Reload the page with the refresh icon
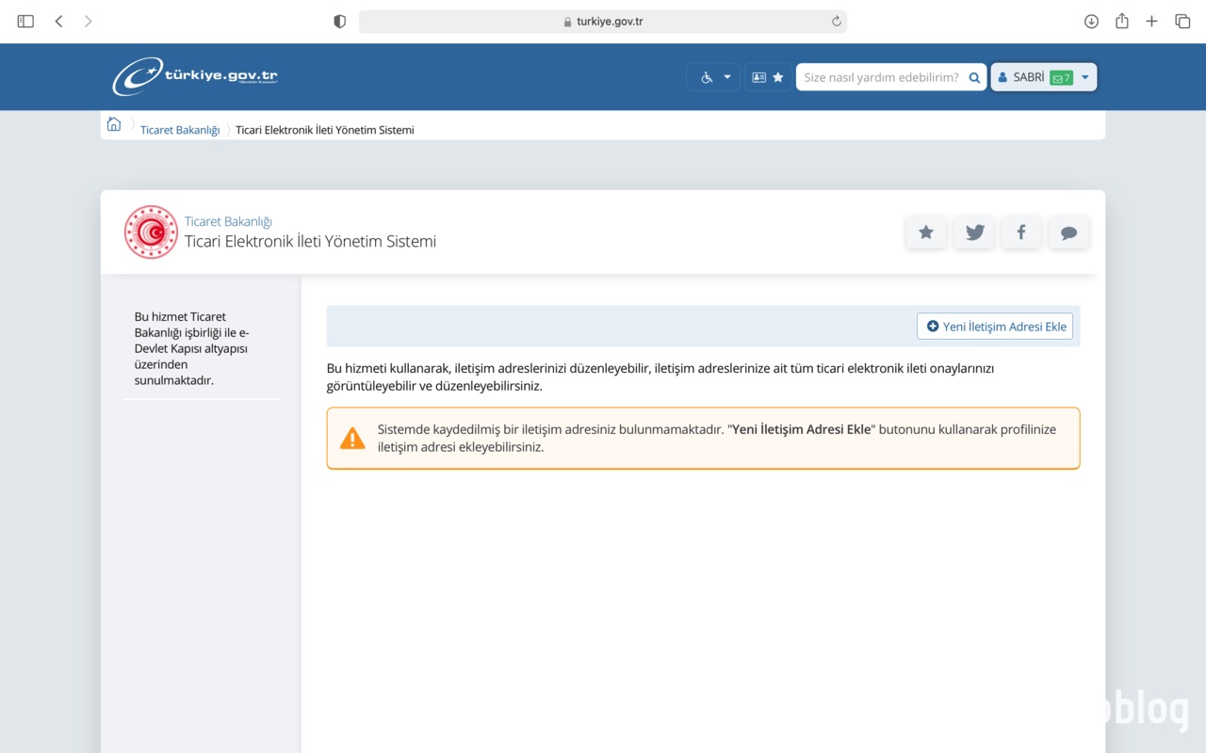Image resolution: width=1206 pixels, height=753 pixels. [x=836, y=21]
